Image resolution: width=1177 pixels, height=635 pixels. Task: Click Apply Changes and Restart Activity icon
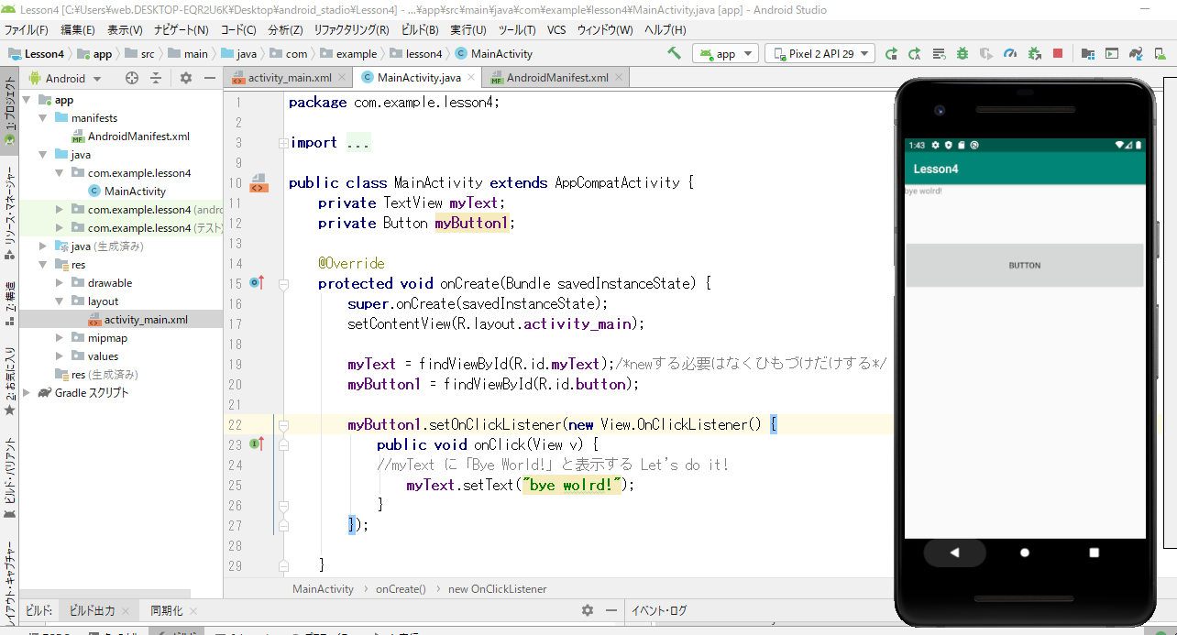tap(915, 53)
